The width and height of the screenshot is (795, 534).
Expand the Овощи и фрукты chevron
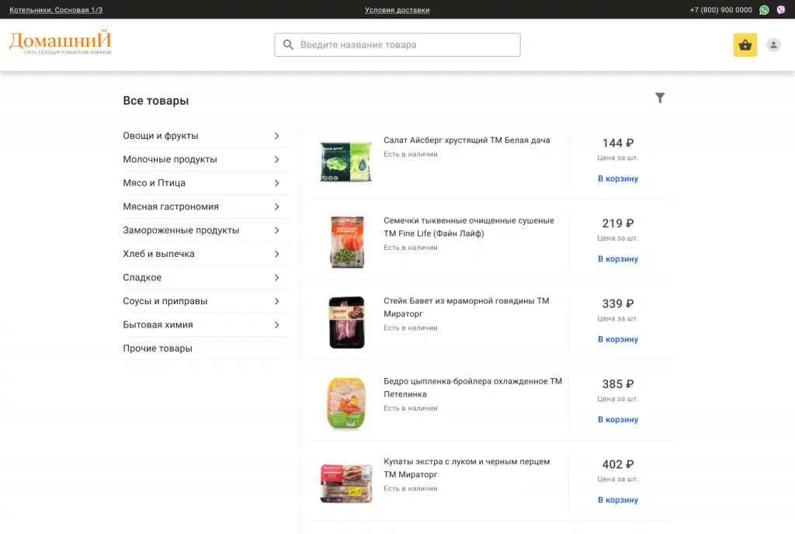277,136
